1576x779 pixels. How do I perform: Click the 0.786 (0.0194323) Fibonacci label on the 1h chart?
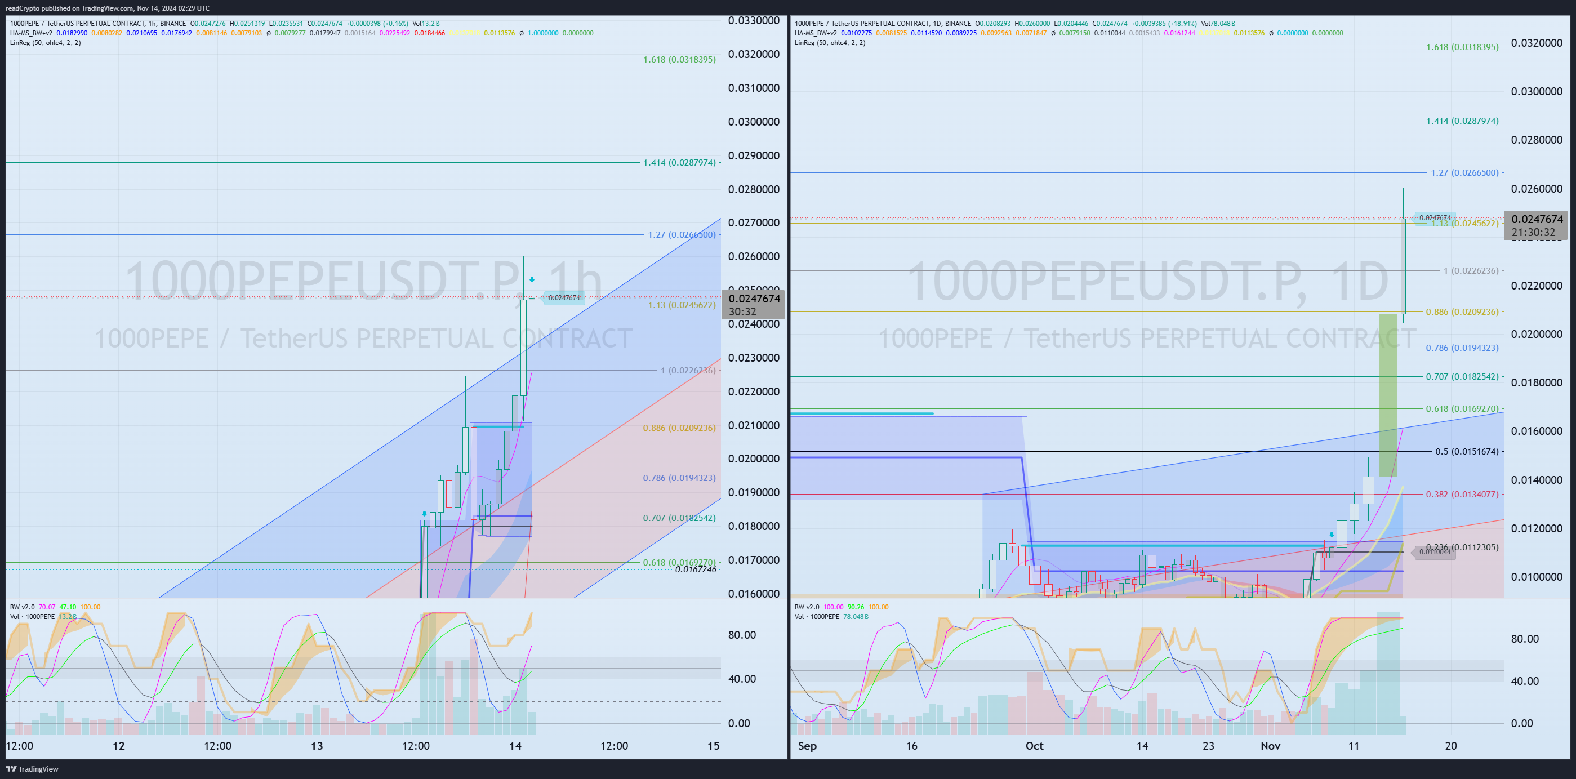(679, 478)
